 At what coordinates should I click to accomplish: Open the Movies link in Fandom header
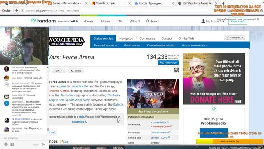(x=106, y=21)
